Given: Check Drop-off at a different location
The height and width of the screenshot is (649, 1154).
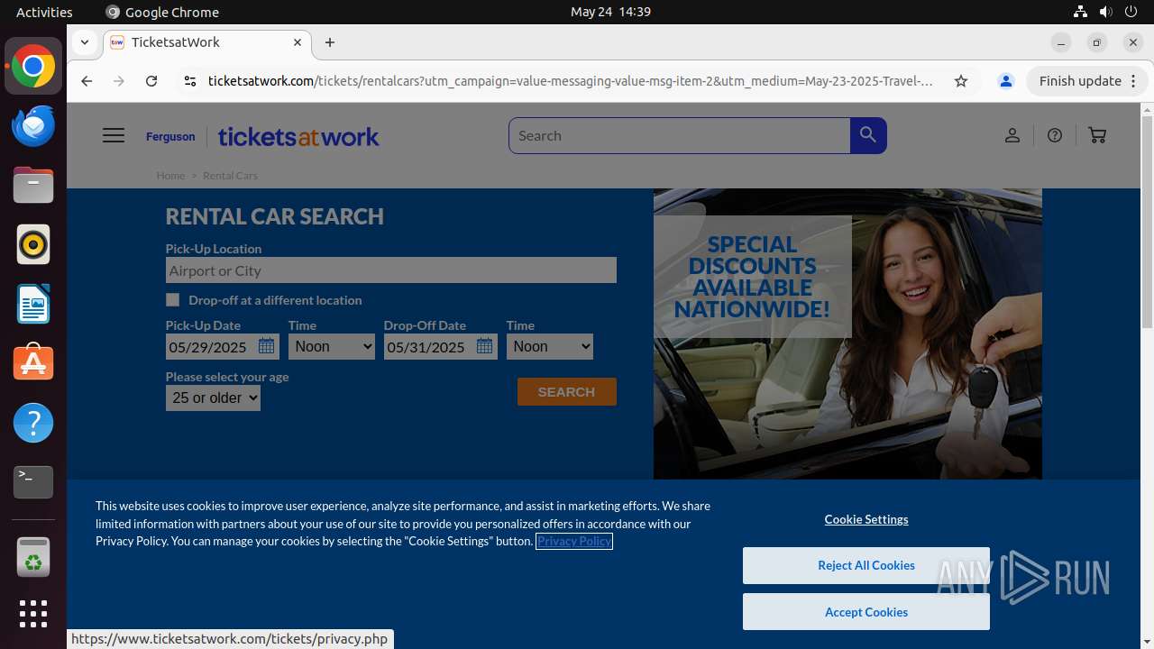Looking at the screenshot, I should tap(172, 299).
